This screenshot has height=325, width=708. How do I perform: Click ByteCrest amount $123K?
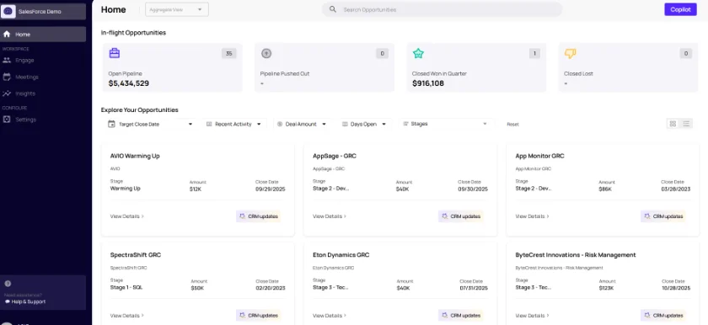[606, 288]
